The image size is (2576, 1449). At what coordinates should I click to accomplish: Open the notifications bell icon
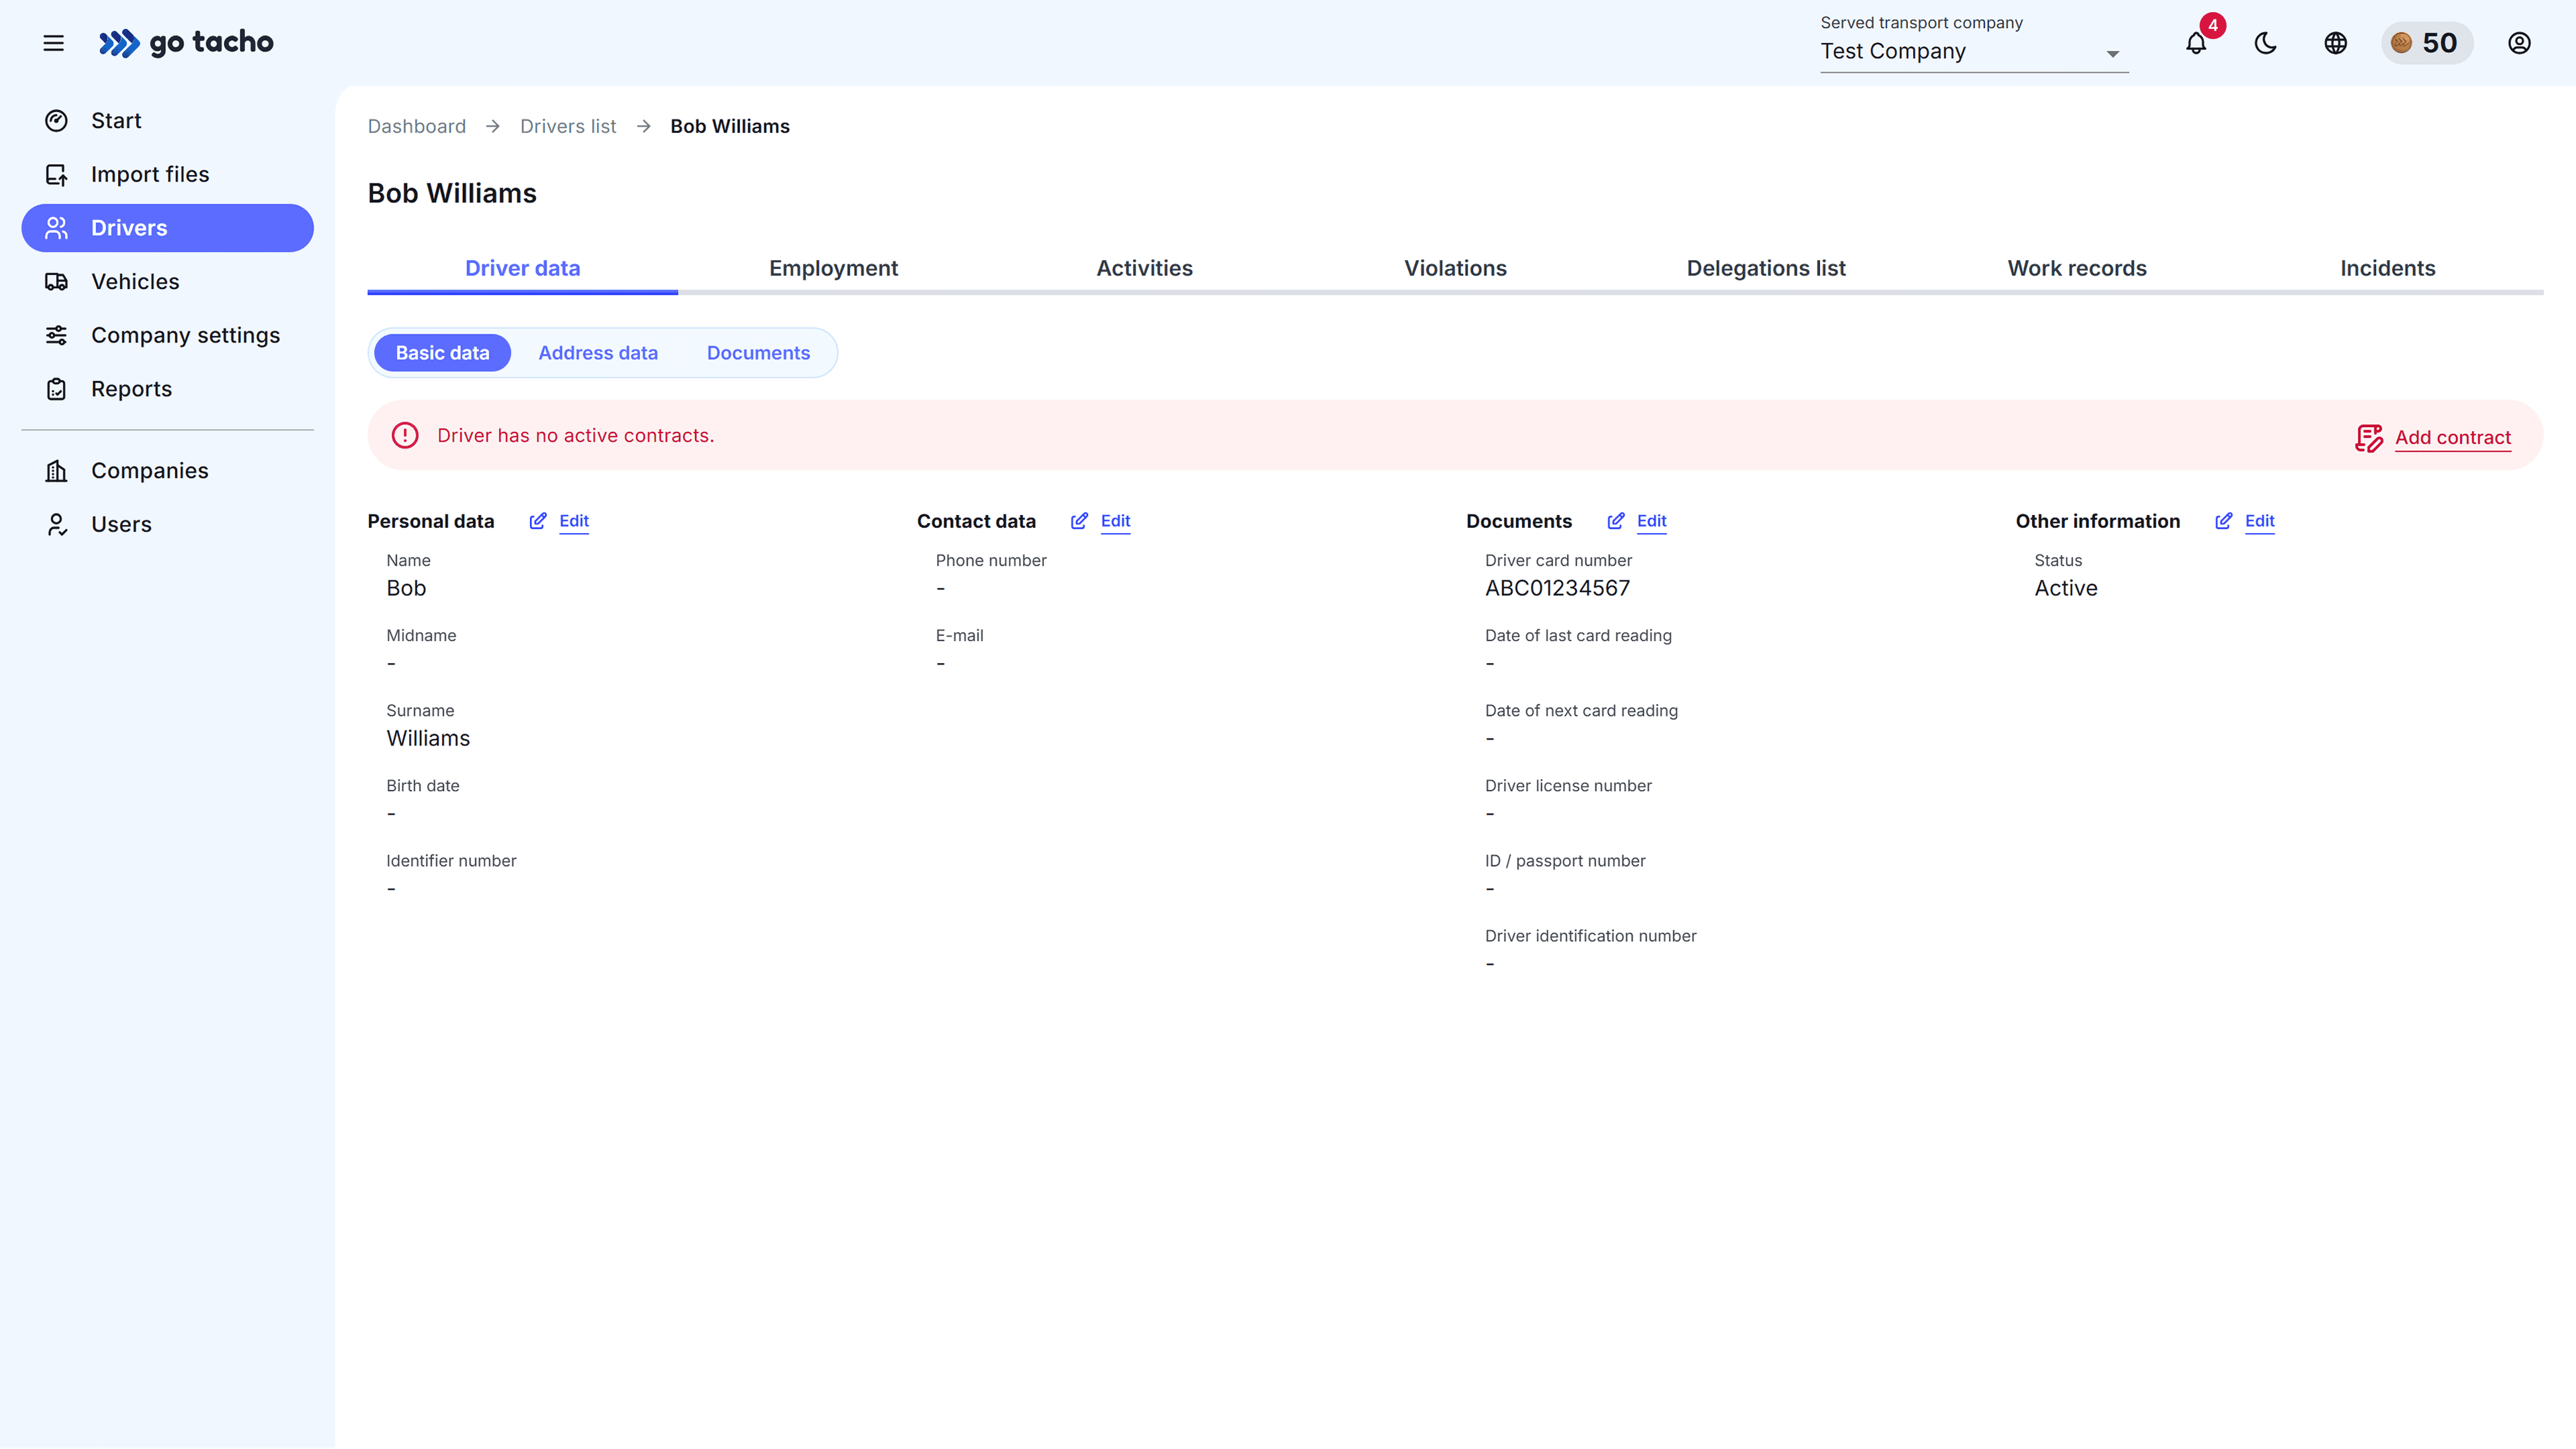pyautogui.click(x=2196, y=43)
